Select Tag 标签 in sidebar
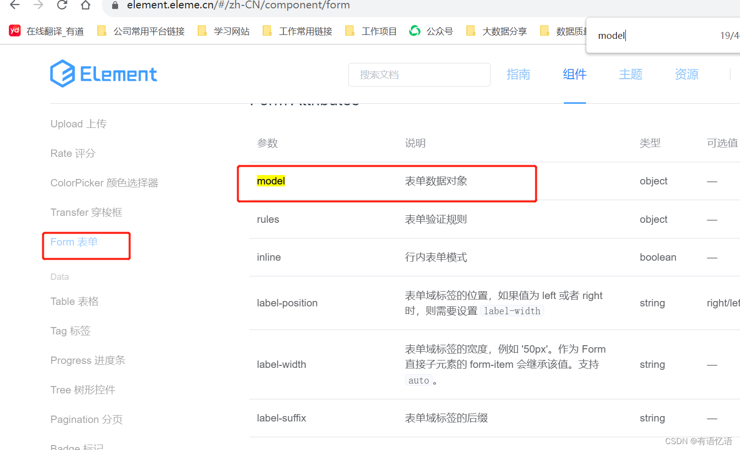 (x=70, y=331)
